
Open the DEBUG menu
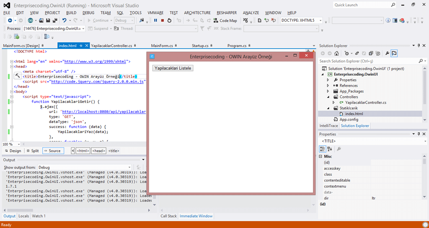coord(88,13)
